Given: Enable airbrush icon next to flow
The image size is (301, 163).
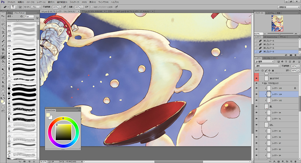Looking at the screenshot, I should [x=87, y=7].
